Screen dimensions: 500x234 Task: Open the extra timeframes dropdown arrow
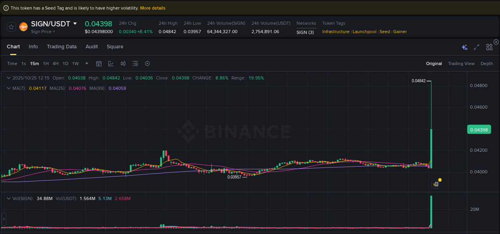click(86, 63)
